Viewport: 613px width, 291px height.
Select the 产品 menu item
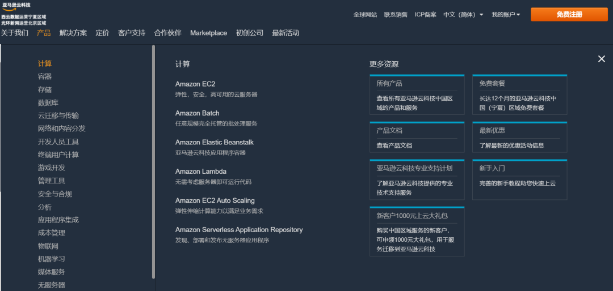(x=44, y=33)
